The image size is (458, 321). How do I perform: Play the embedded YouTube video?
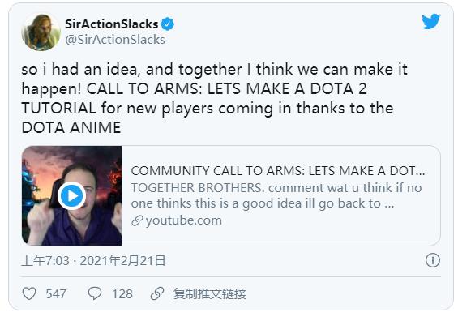(x=72, y=195)
